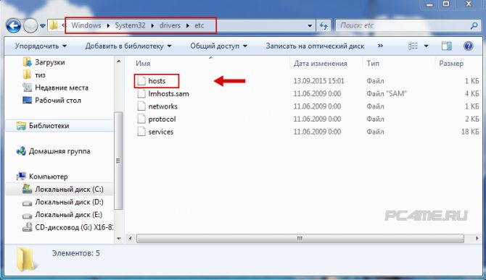Sort by the Дата изменения column header
Screen dimensions: 486x280
tap(320, 64)
